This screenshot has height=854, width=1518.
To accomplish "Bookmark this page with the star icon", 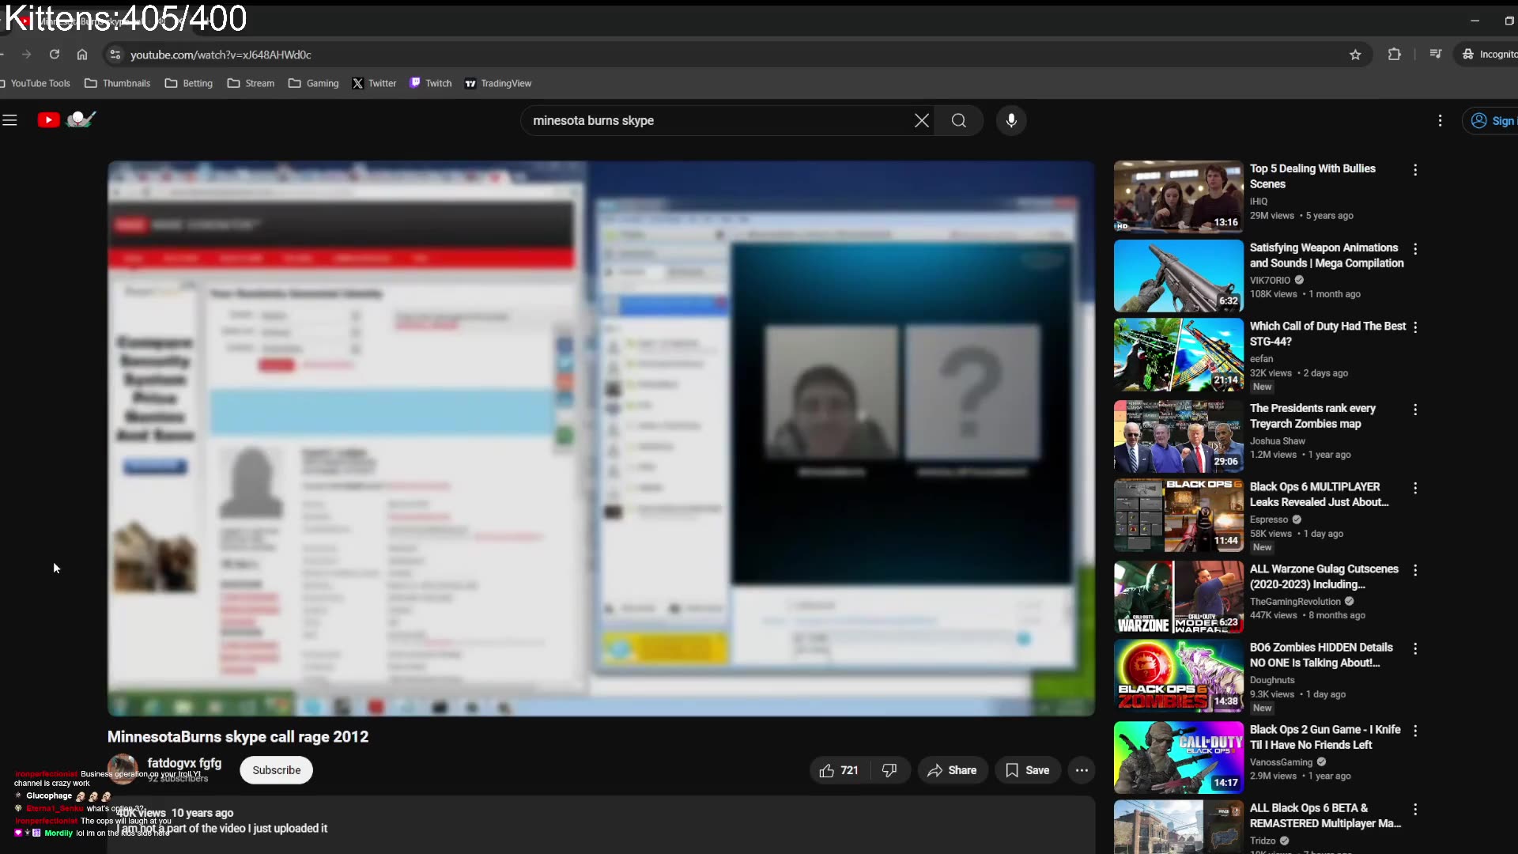I will click(x=1355, y=55).
